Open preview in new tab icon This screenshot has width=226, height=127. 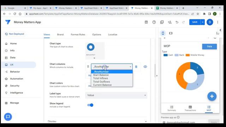tap(218, 33)
